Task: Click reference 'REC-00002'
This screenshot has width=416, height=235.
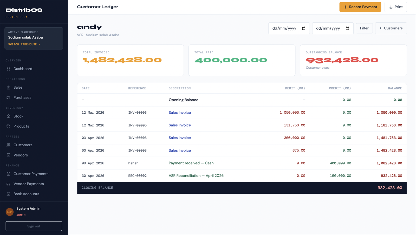Action: (x=137, y=176)
